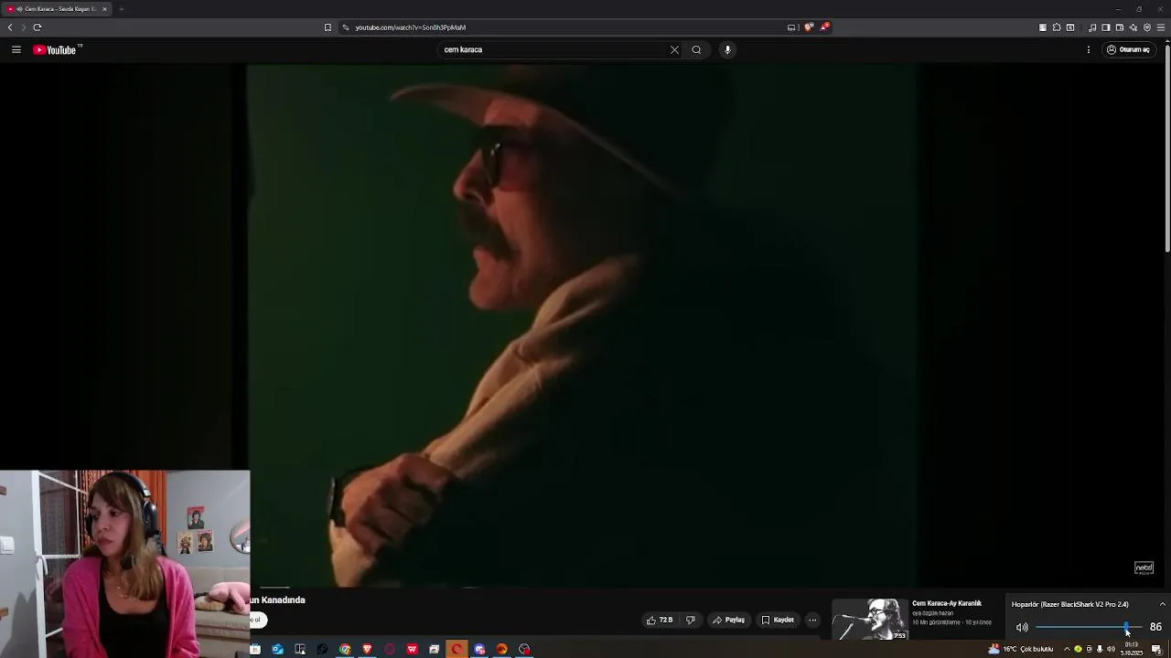The image size is (1171, 658).
Task: Like the video with thumbs-up button
Action: pyautogui.click(x=660, y=620)
